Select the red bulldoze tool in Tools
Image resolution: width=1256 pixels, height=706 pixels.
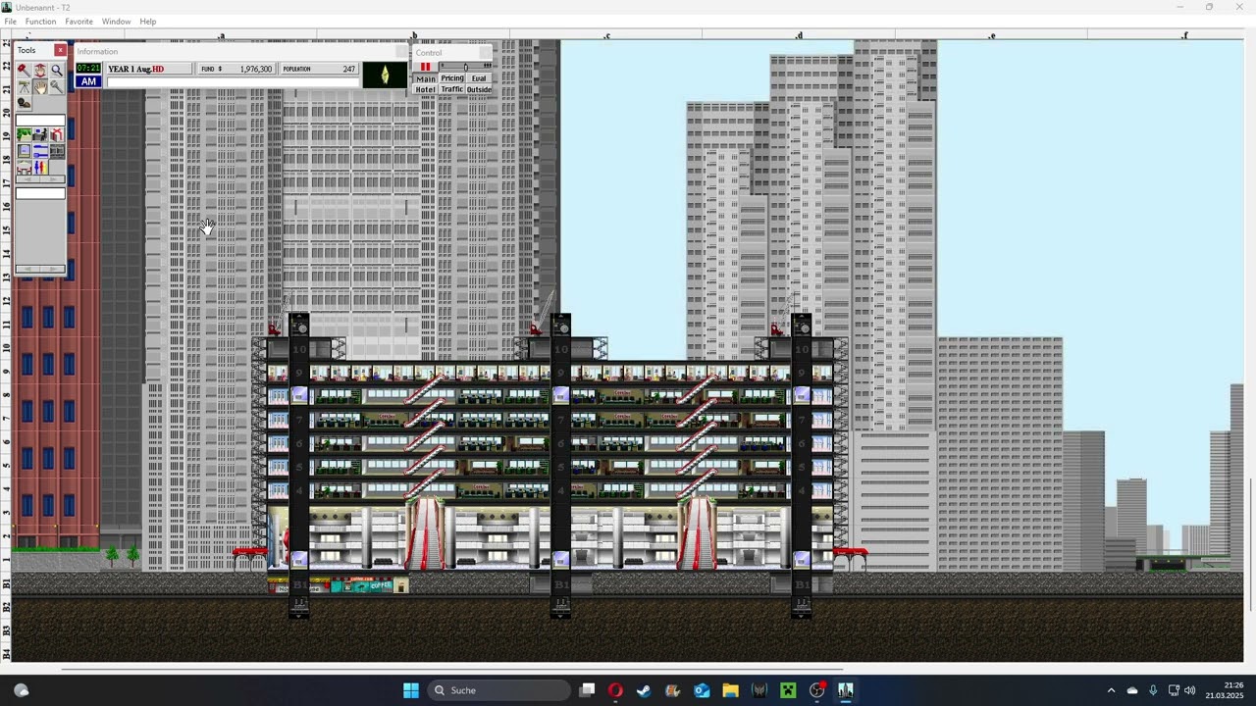(24, 71)
